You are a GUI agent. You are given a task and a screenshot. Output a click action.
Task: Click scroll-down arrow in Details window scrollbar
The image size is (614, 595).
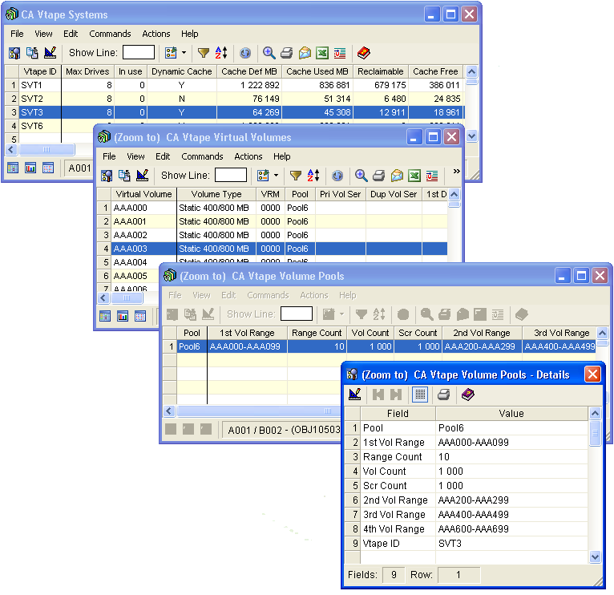[x=595, y=557]
